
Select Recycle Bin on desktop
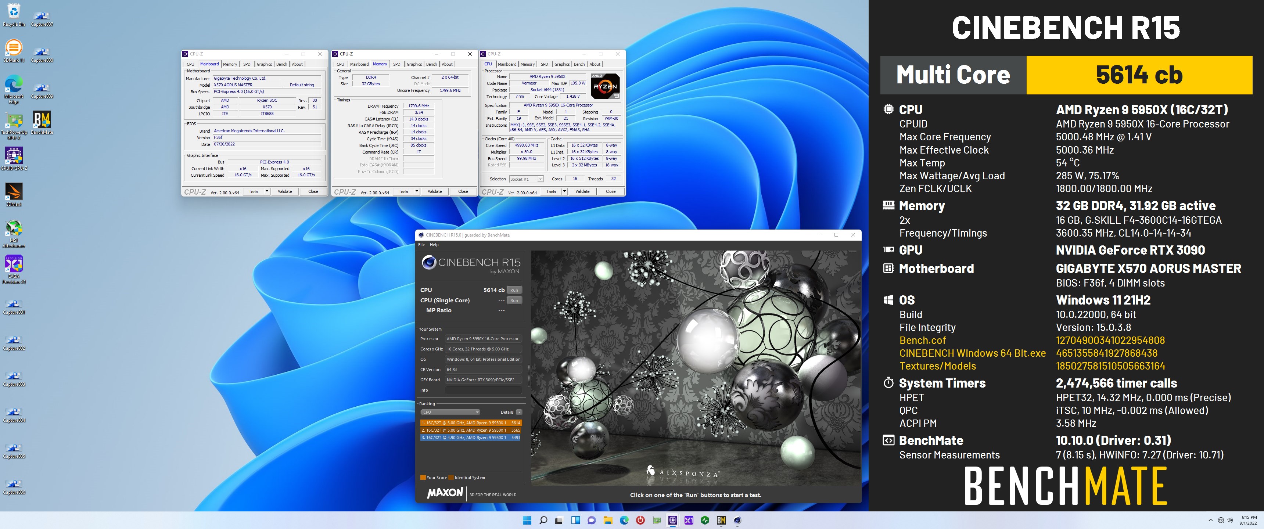point(14,15)
